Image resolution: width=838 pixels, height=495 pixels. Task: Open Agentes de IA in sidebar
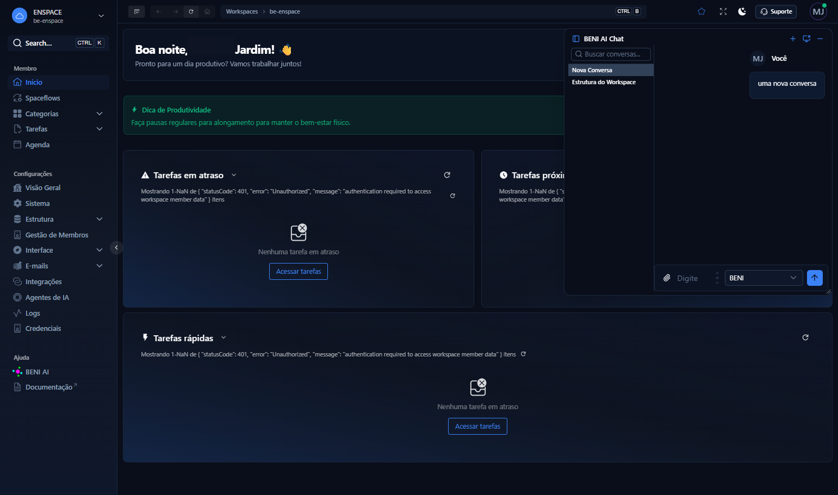point(59,297)
